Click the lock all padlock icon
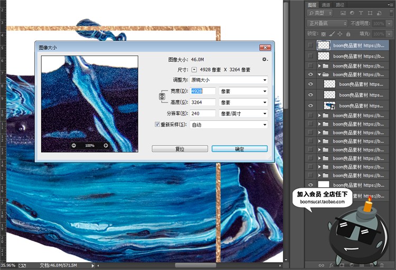 [348, 34]
